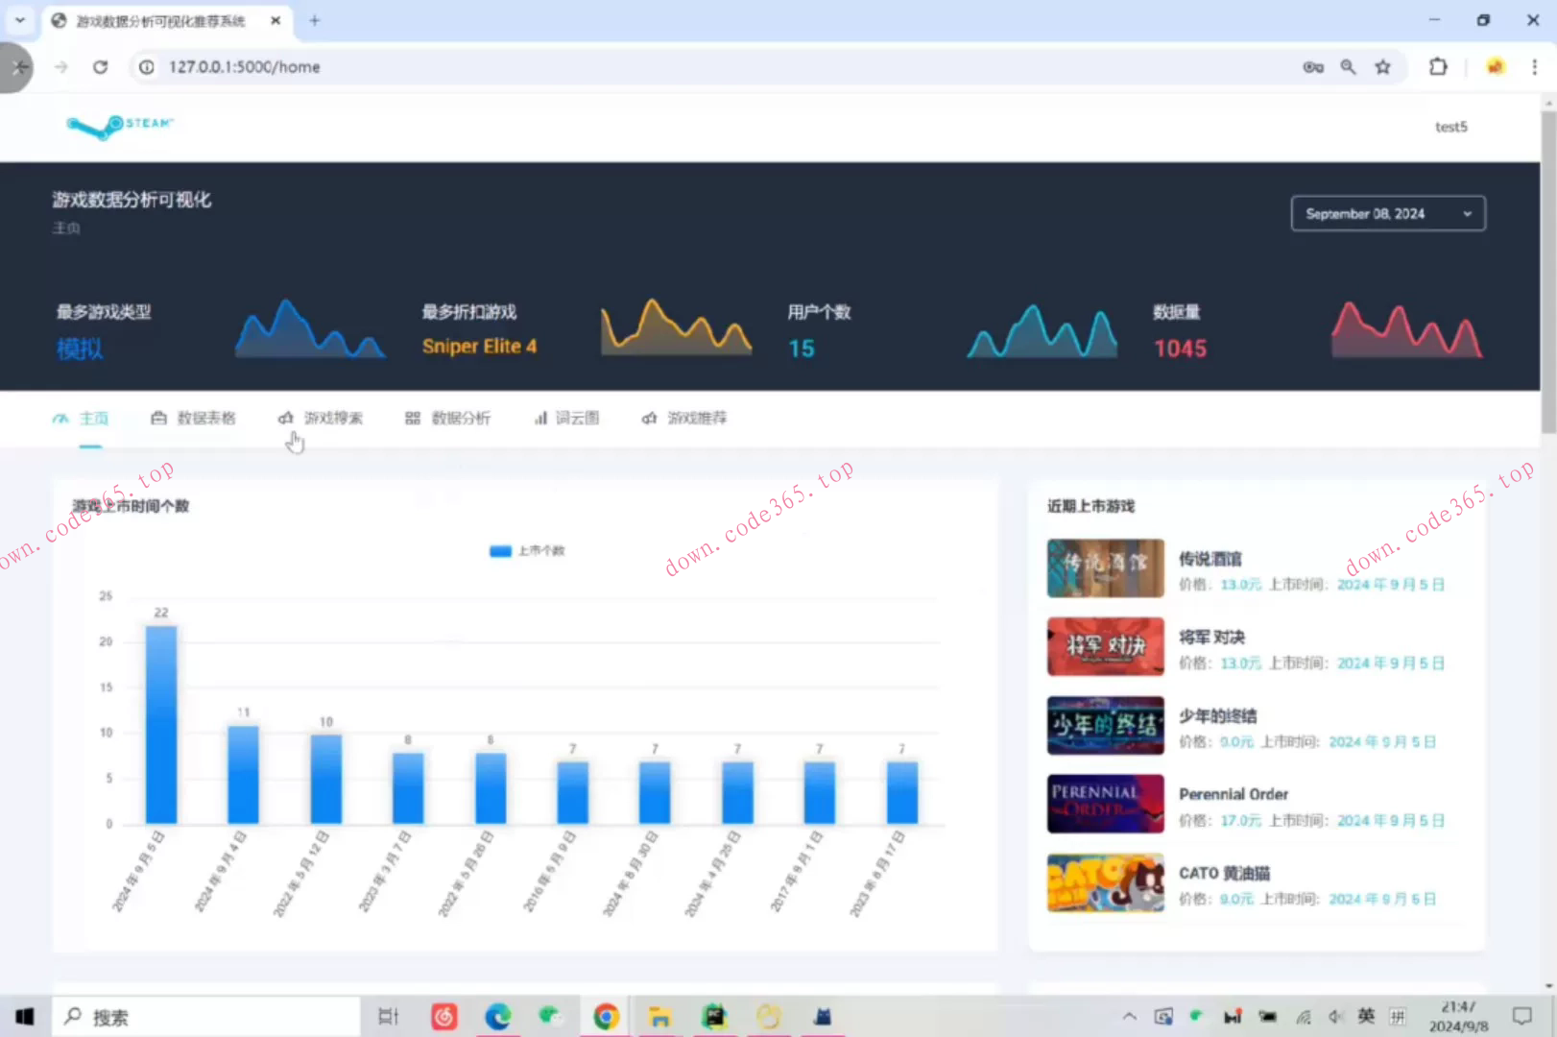Click the CATO 黄油猫 game thumbnail
The height and width of the screenshot is (1037, 1557).
[x=1106, y=883]
